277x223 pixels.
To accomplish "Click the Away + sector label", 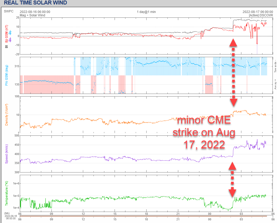I will click(x=275, y=84).
